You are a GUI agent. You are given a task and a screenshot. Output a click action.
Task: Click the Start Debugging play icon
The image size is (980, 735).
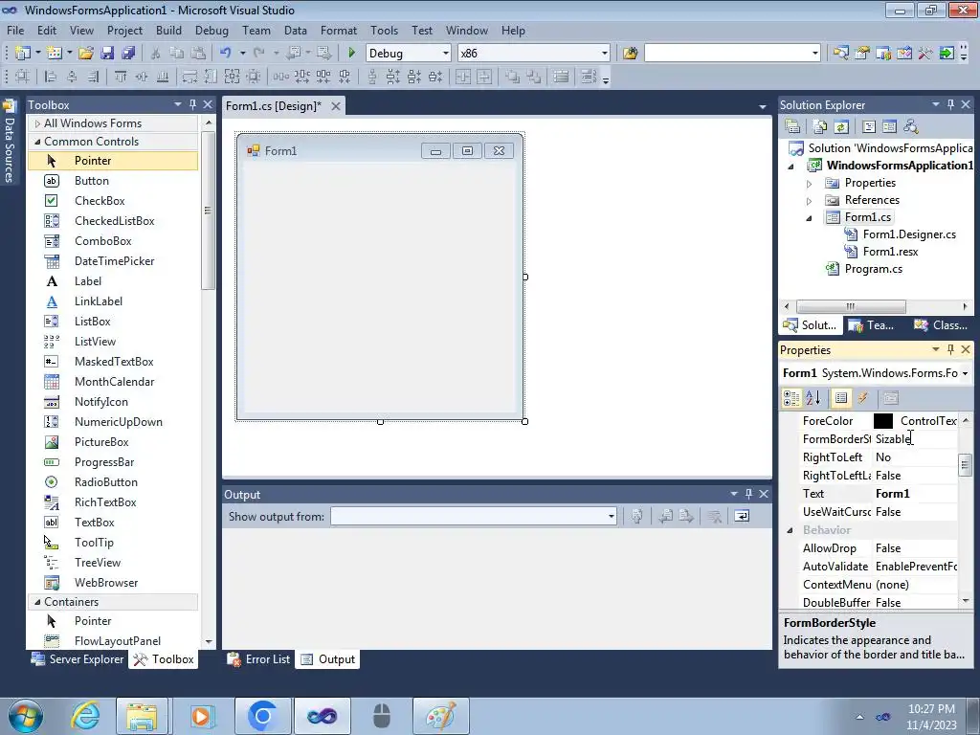tap(351, 54)
